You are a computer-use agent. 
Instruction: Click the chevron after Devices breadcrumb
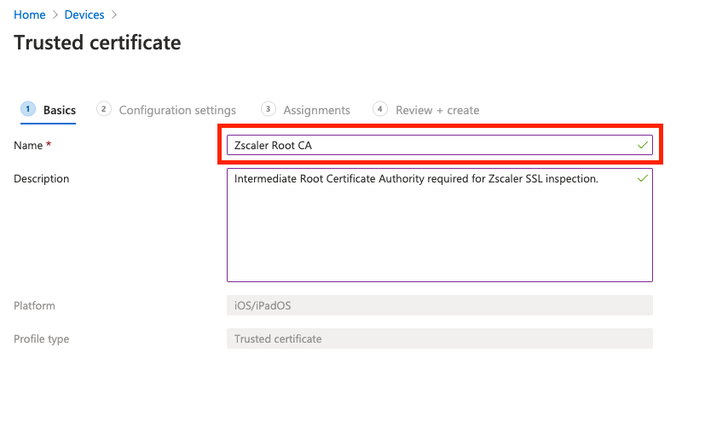tap(114, 14)
